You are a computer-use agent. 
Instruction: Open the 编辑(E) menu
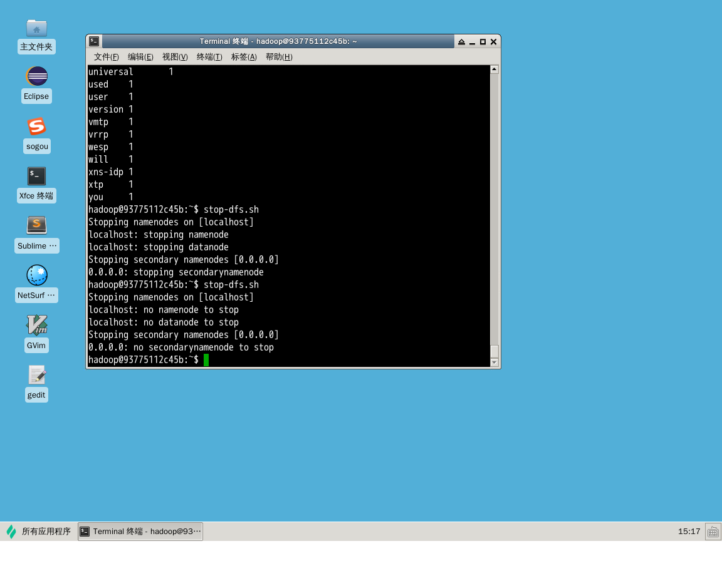140,57
